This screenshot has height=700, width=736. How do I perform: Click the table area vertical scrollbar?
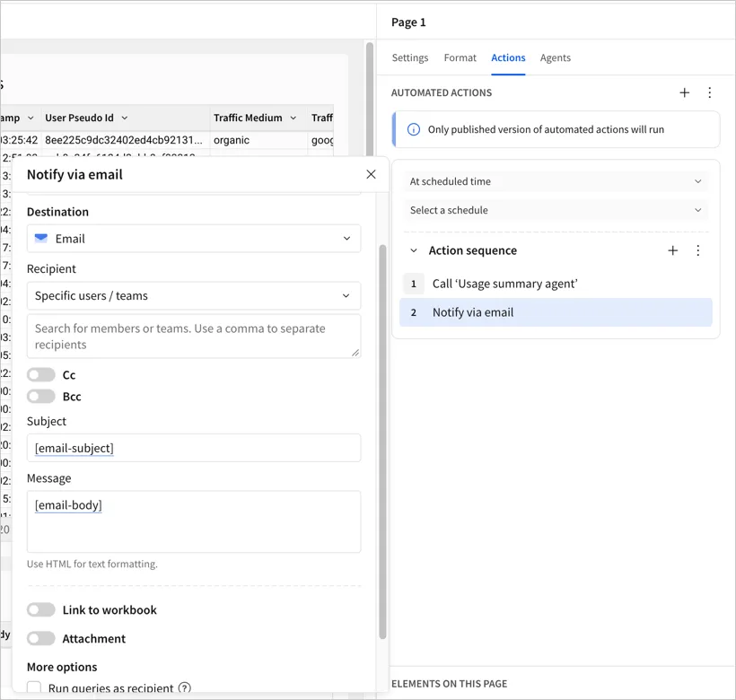[x=370, y=100]
